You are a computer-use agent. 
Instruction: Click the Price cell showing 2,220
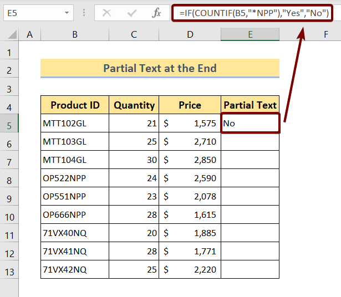190,270
